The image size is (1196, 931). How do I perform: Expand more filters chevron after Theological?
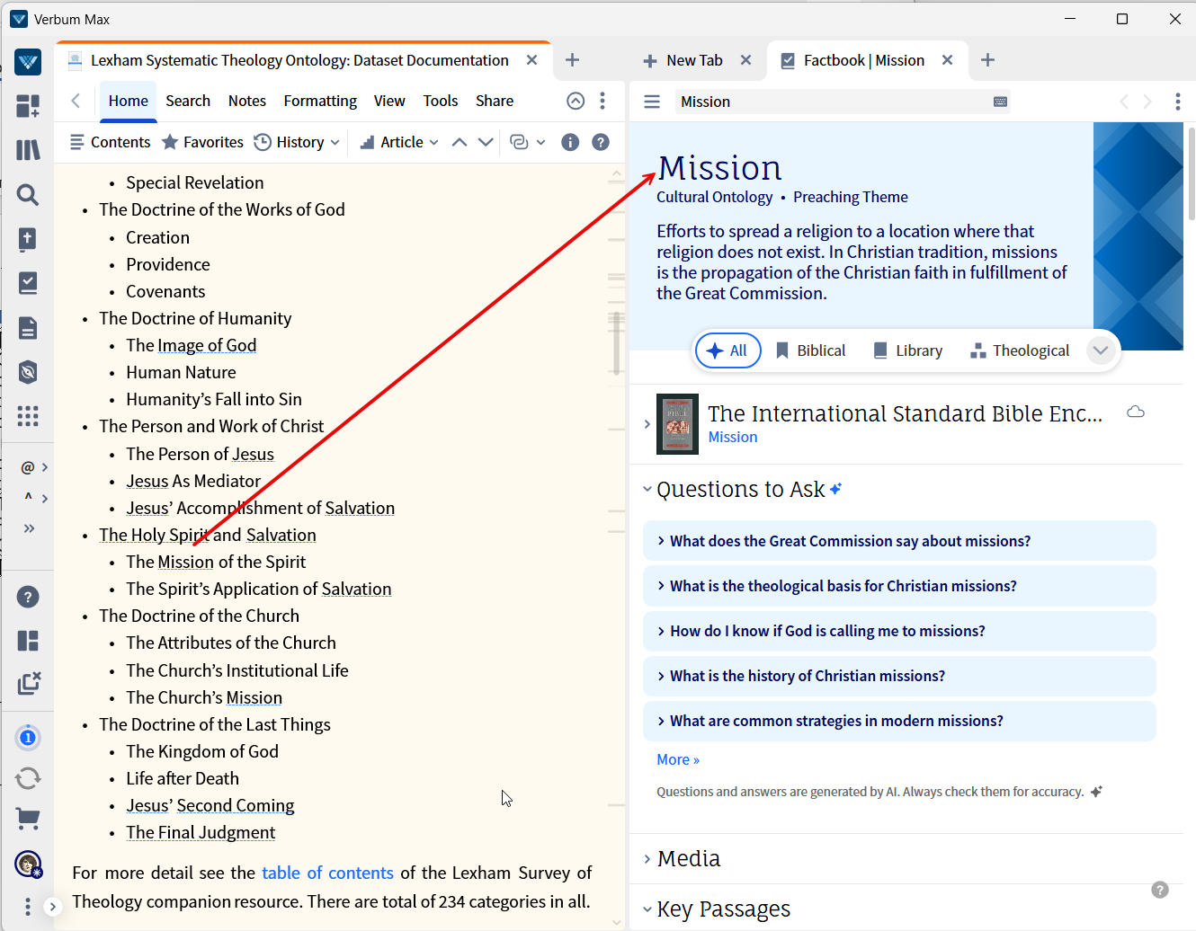point(1101,350)
